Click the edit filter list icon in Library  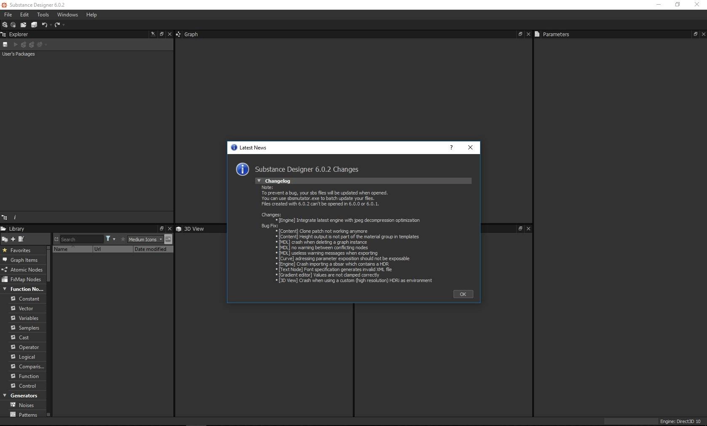(x=21, y=239)
